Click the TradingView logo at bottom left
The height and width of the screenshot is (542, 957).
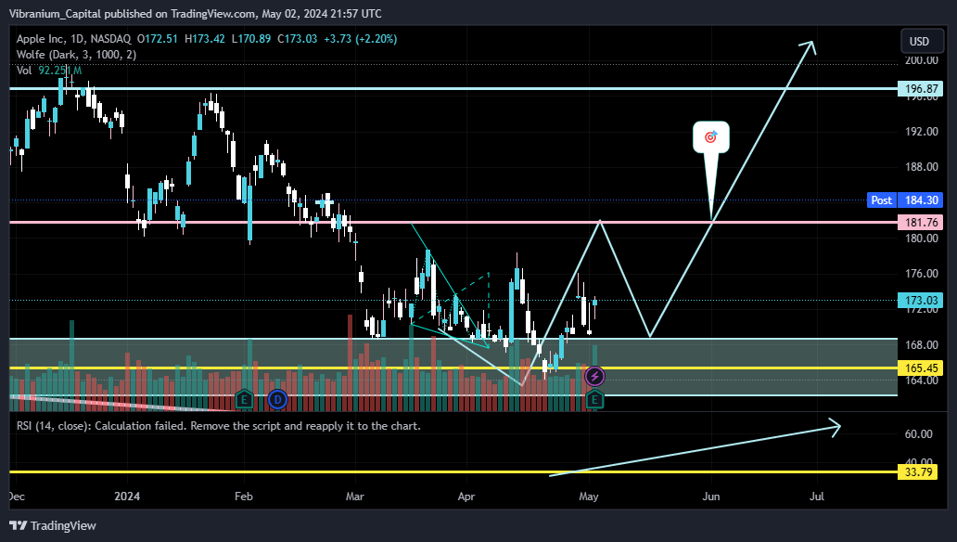pyautogui.click(x=53, y=525)
